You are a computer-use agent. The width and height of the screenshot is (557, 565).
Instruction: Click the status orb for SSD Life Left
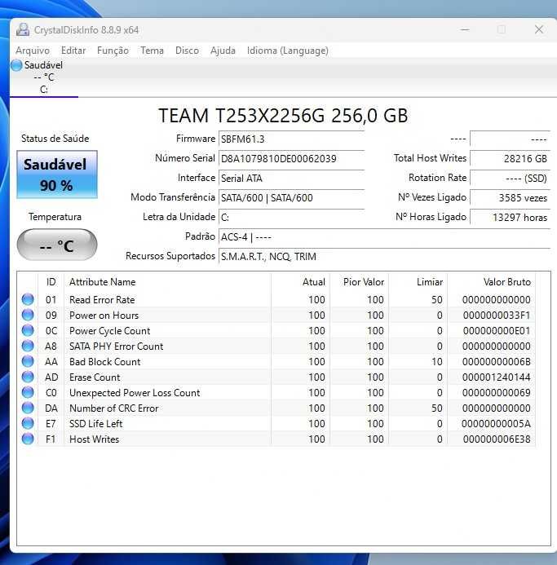pos(28,423)
